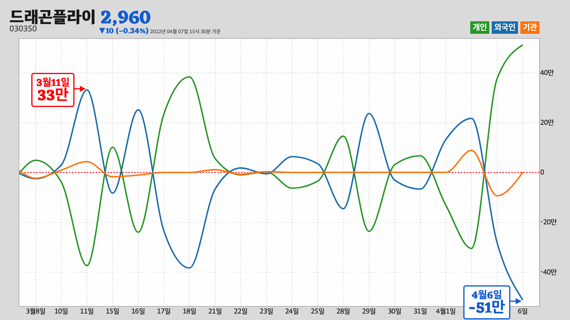Click the 25일 x-axis label
The image size is (570, 320).
click(318, 311)
